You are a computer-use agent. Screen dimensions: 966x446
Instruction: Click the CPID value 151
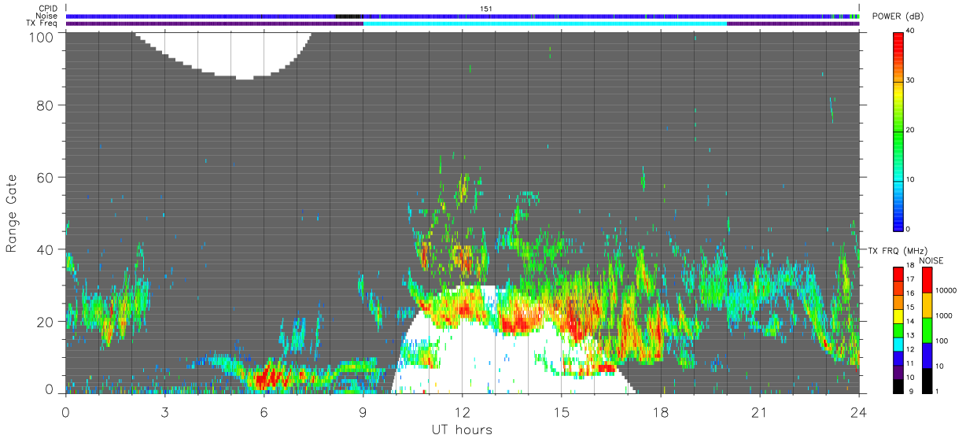486,9
